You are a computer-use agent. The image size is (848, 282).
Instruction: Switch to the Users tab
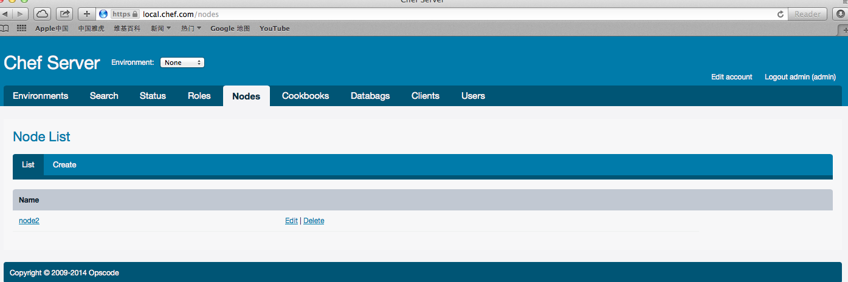[473, 96]
